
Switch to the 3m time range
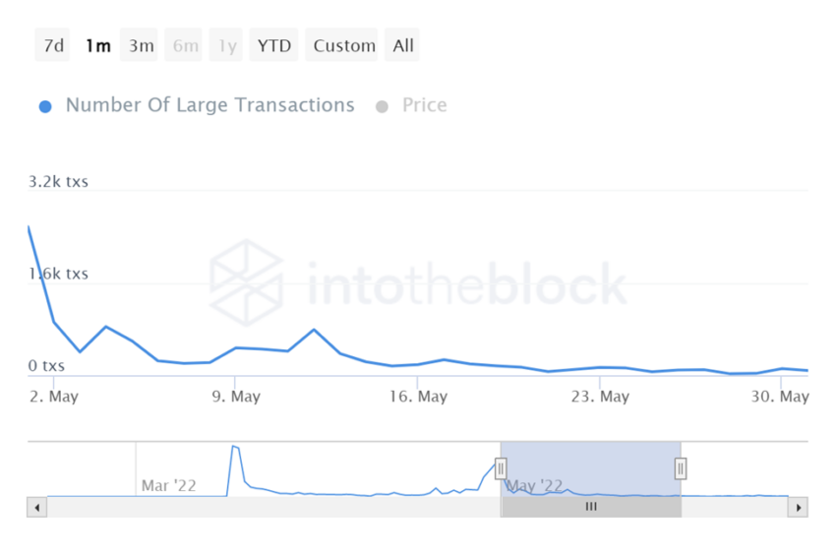[x=141, y=45]
